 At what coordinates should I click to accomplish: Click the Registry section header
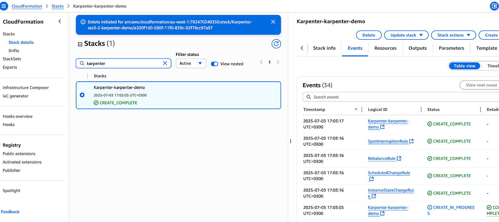(x=12, y=145)
